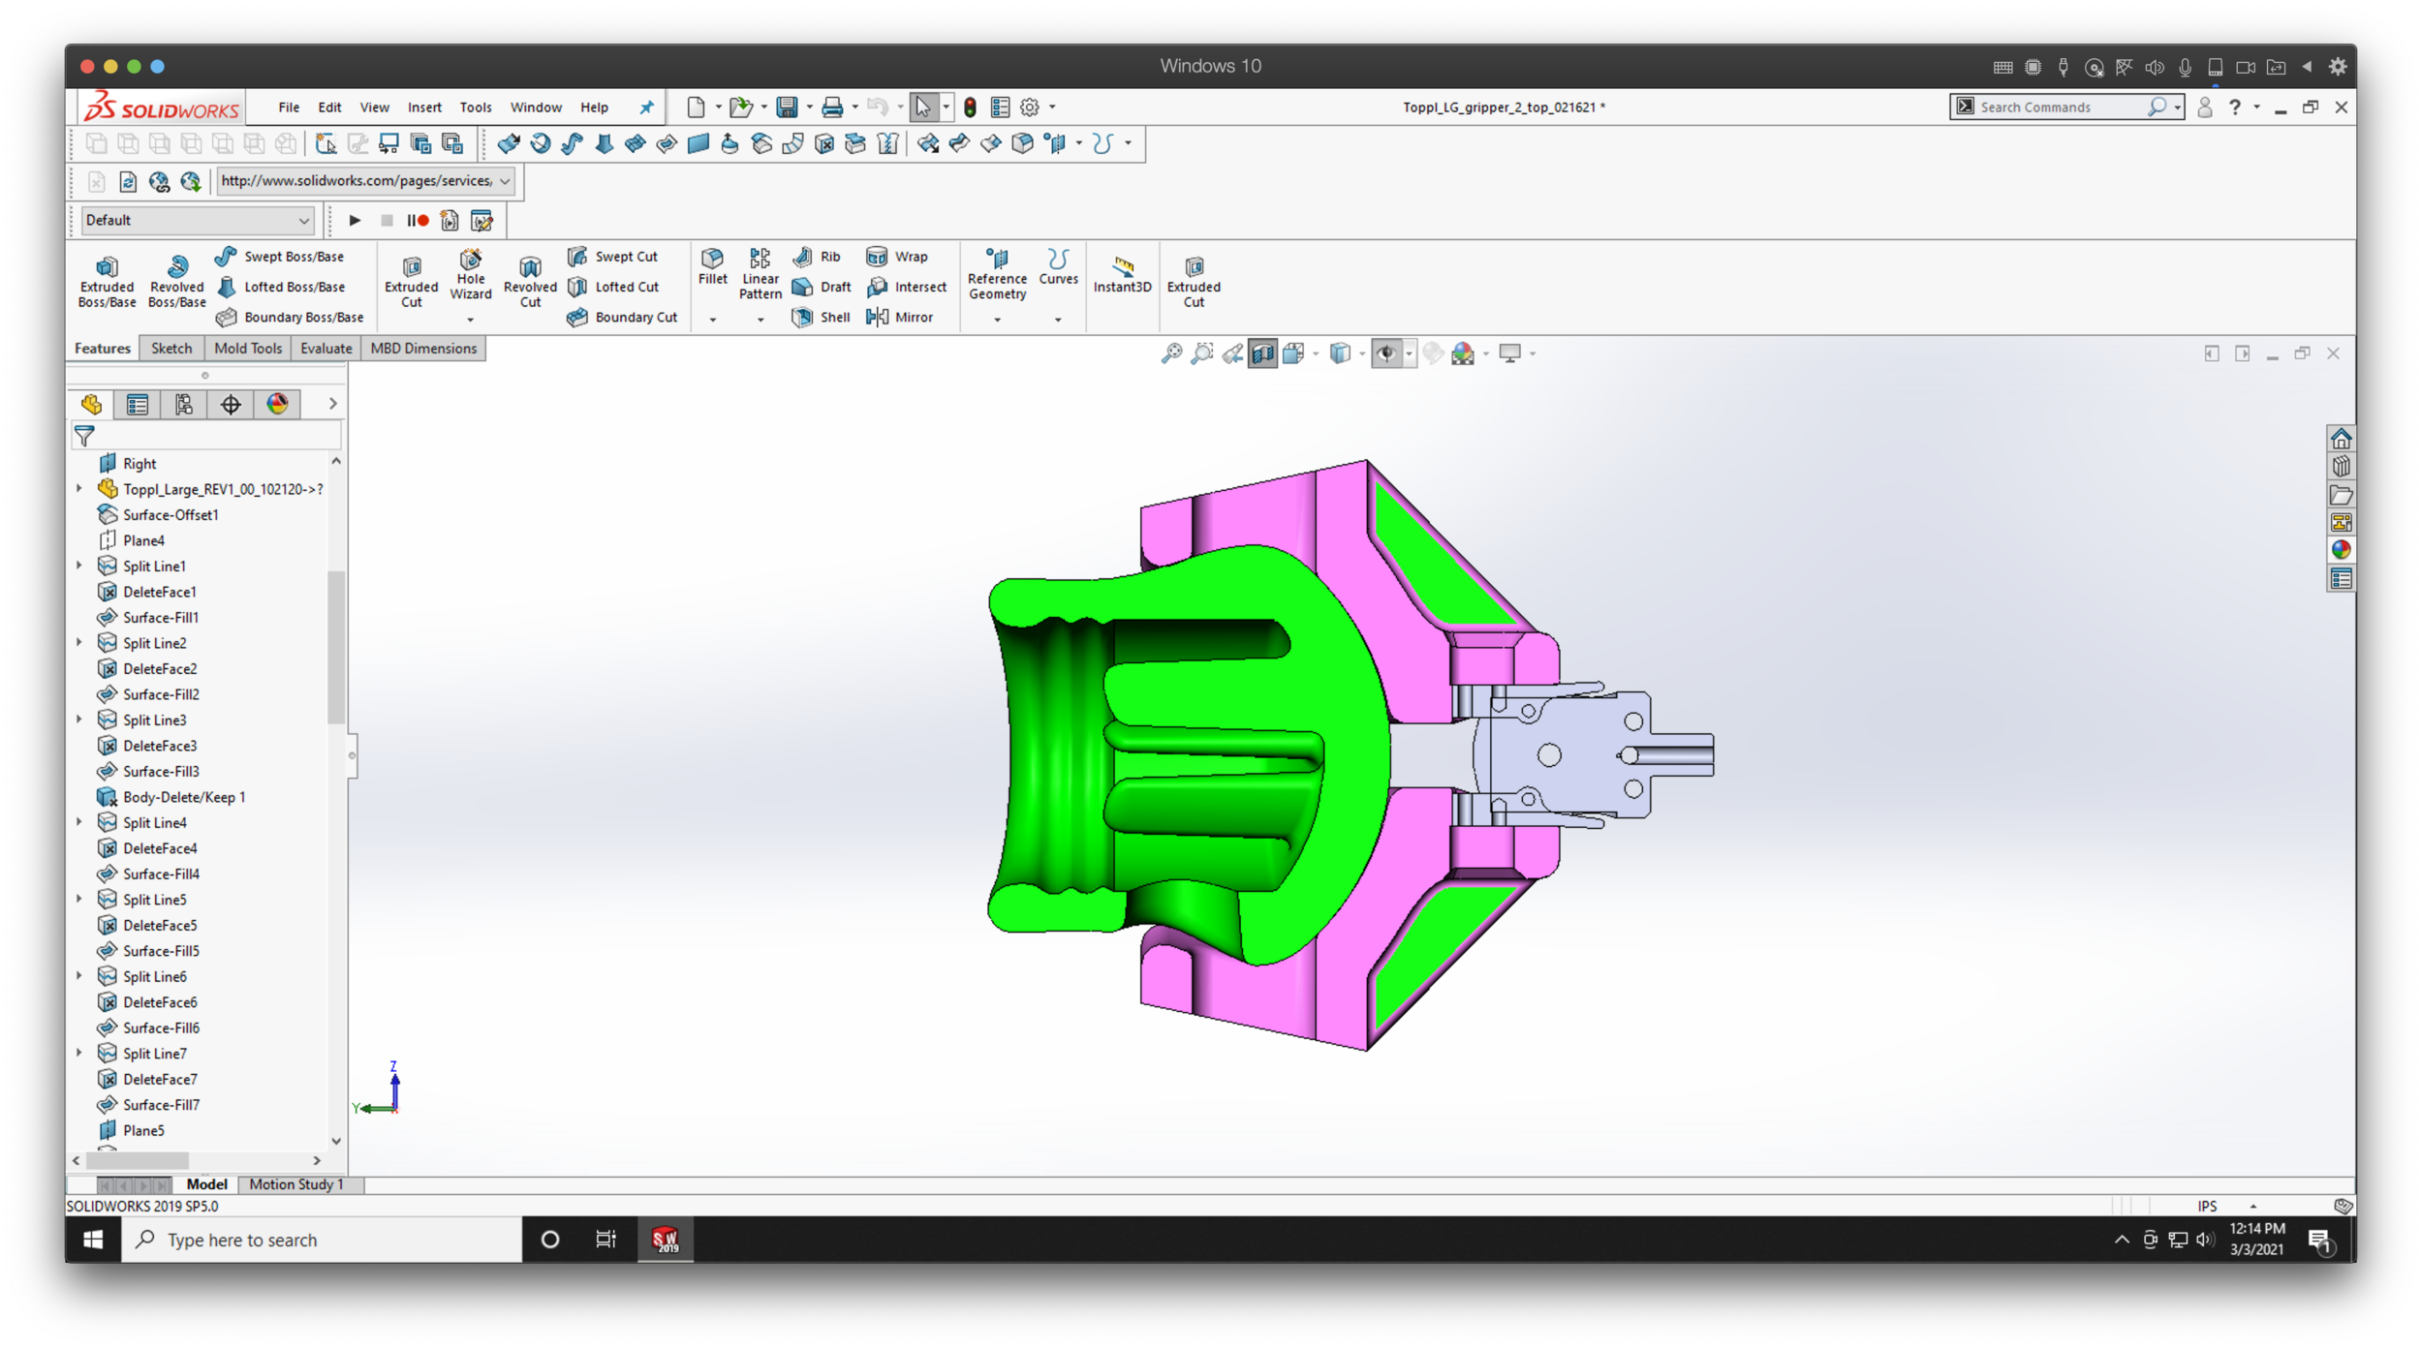Select the Extruded Boss/Base tool

pos(107,281)
